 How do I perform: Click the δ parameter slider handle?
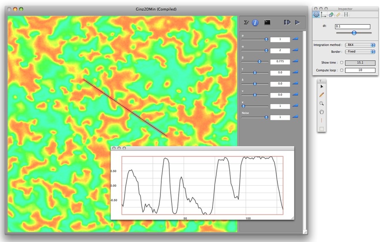click(x=255, y=84)
